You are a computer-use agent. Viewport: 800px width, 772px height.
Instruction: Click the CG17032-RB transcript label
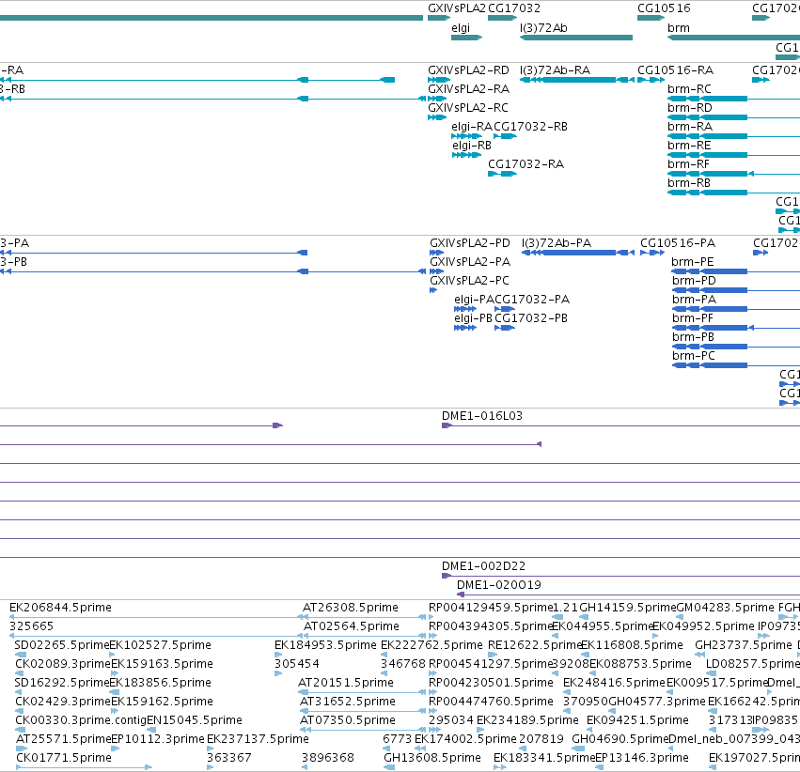(x=530, y=127)
